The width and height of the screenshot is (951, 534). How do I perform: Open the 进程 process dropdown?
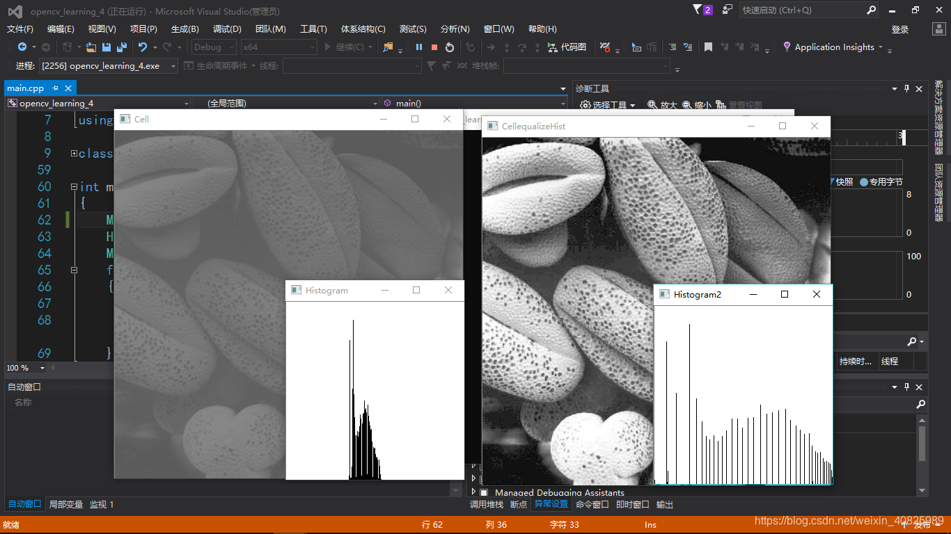(x=108, y=65)
